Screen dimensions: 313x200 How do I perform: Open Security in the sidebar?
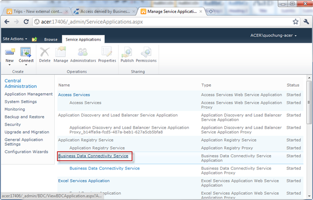pos(13,124)
